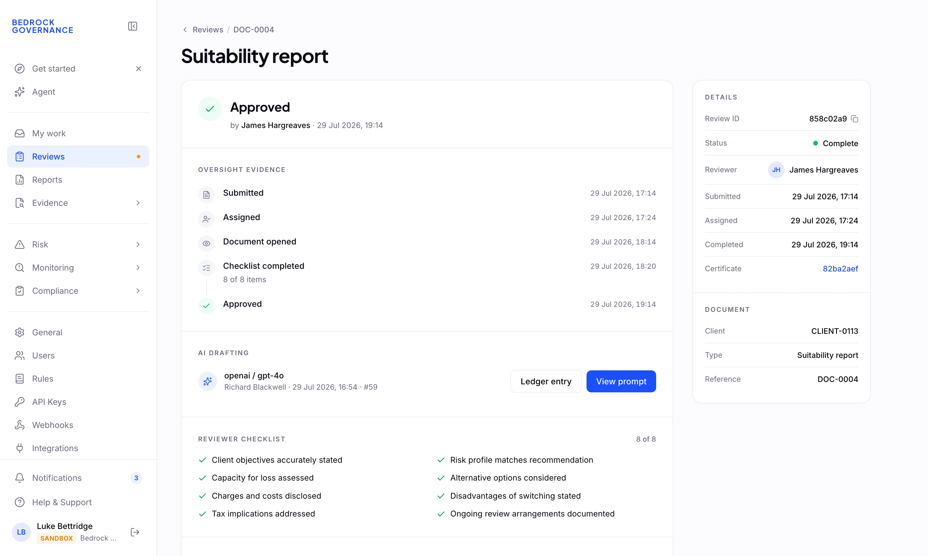Image resolution: width=928 pixels, height=556 pixels.
Task: Click the Document opened eye icon
Action: [206, 244]
